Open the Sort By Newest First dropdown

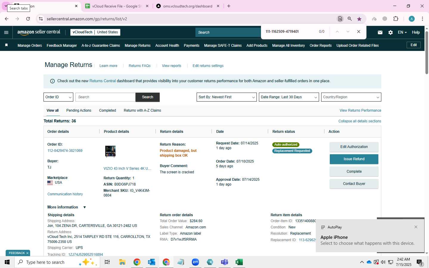[x=227, y=97]
